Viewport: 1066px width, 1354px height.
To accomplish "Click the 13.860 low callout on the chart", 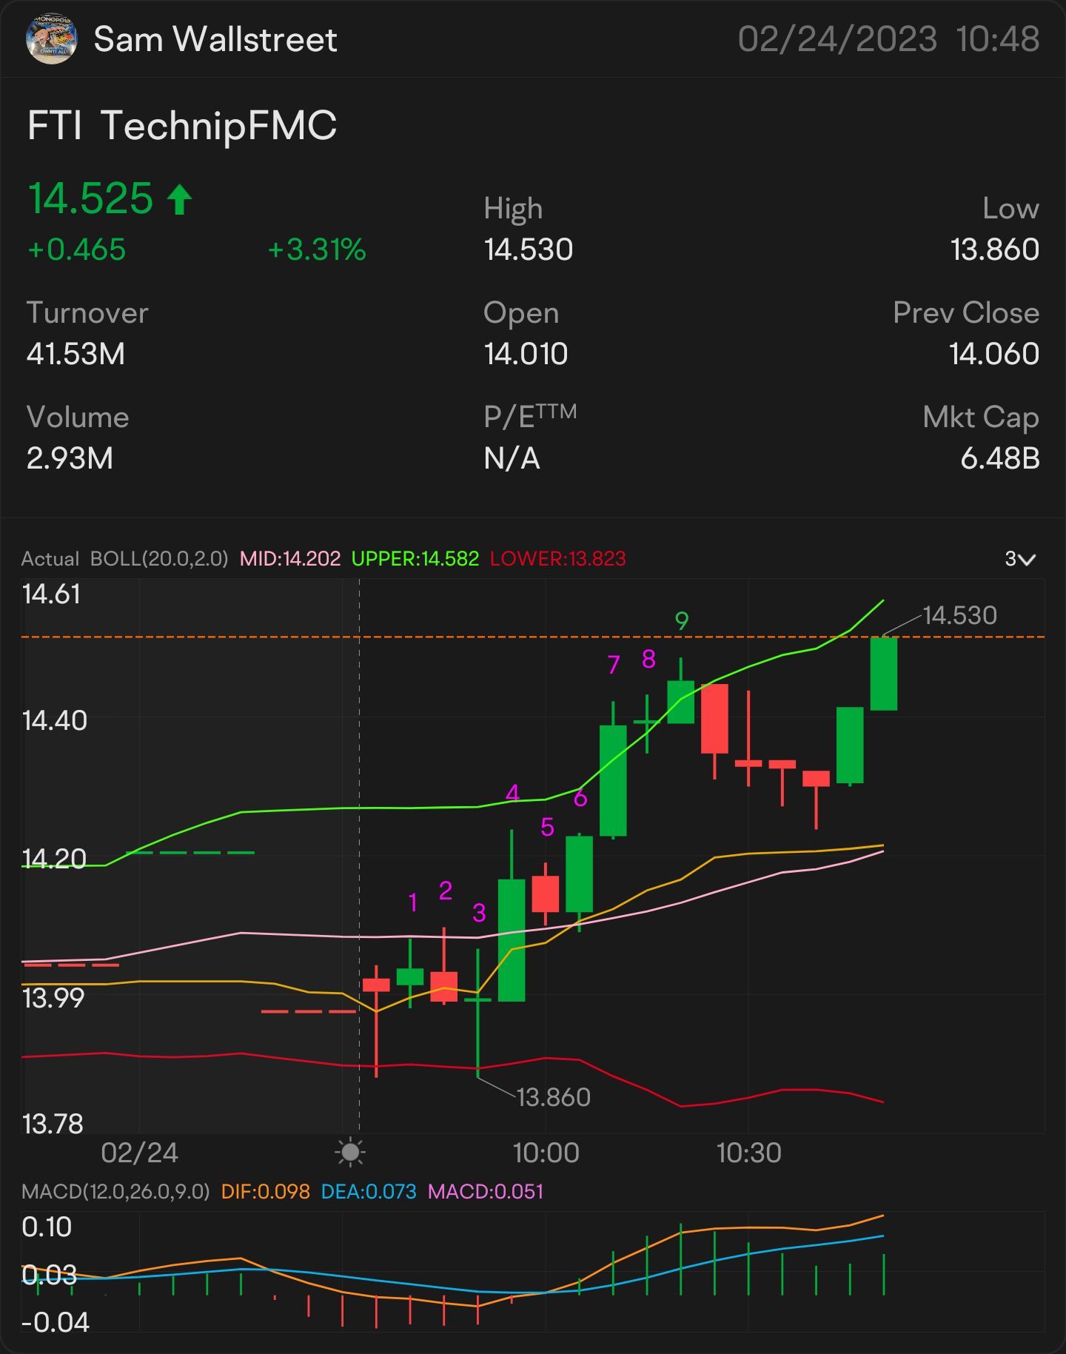I will pos(553,1097).
